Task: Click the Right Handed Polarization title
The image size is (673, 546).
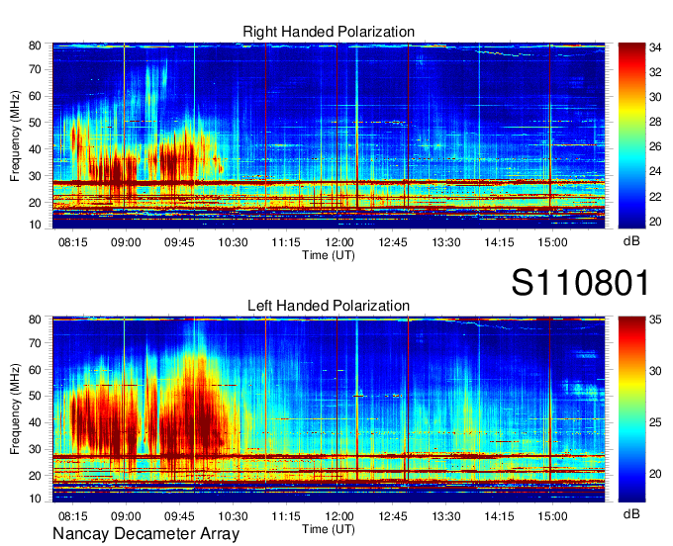Action: (329, 32)
